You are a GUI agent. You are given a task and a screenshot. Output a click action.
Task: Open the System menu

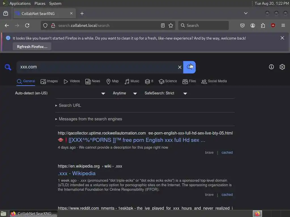point(55,3)
